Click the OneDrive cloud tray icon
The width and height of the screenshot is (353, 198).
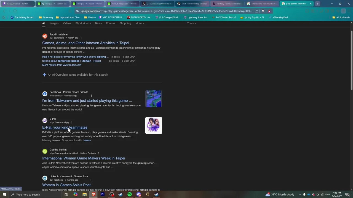pyautogui.click(x=309, y=194)
